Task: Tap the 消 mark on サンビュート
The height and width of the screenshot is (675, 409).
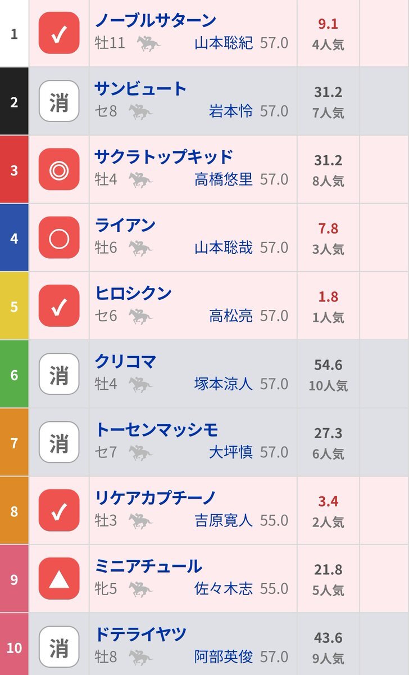Action: 59,102
